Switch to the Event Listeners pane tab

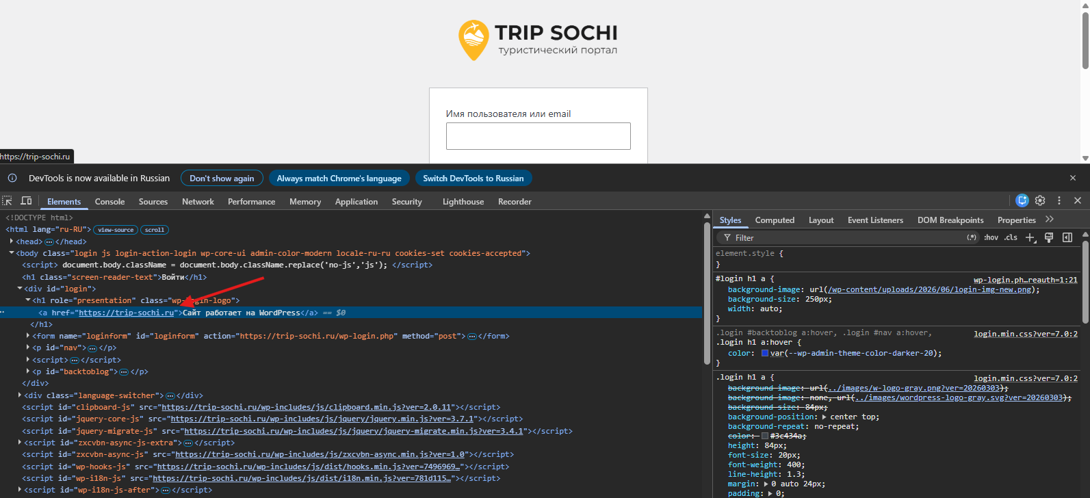tap(875, 220)
